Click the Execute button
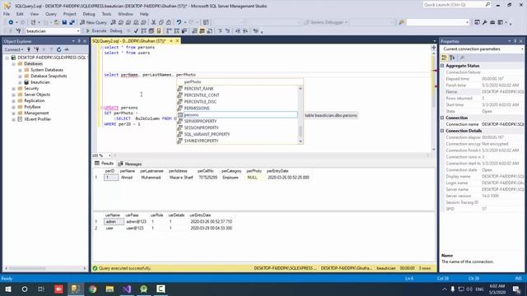 (96, 31)
